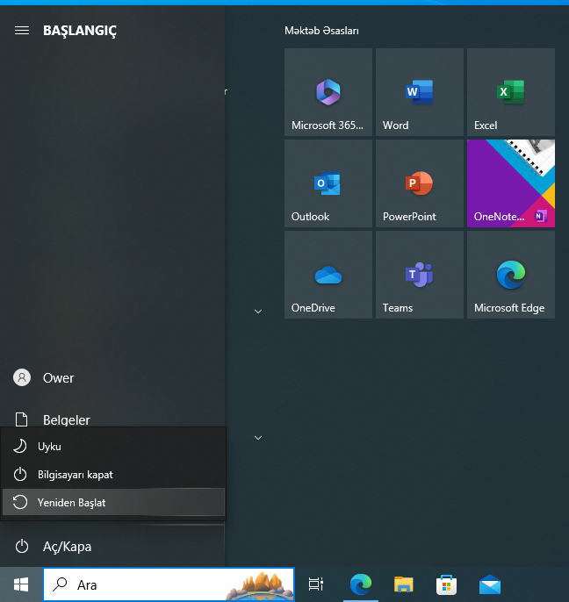Viewport: 569px width, 602px height.
Task: Open the OneDrive tile
Action: click(328, 275)
